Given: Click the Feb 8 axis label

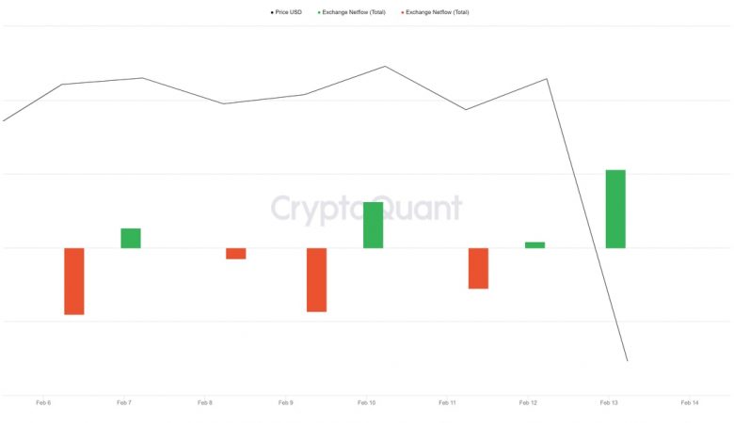Looking at the screenshot, I should click(205, 402).
